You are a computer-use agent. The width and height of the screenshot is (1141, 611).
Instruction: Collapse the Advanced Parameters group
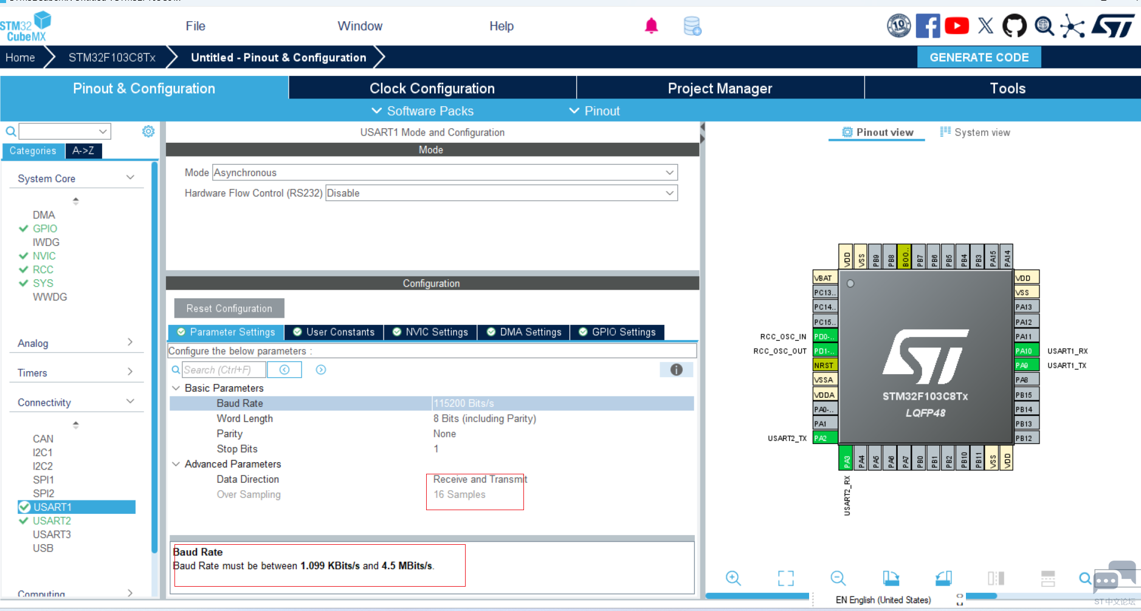(x=176, y=464)
